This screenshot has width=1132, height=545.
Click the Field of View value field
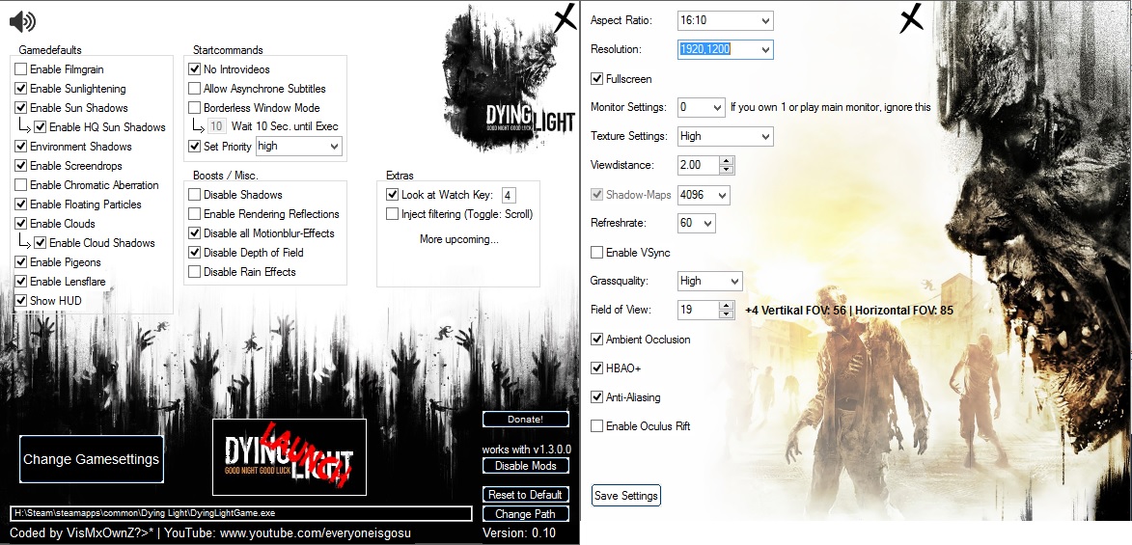click(698, 310)
